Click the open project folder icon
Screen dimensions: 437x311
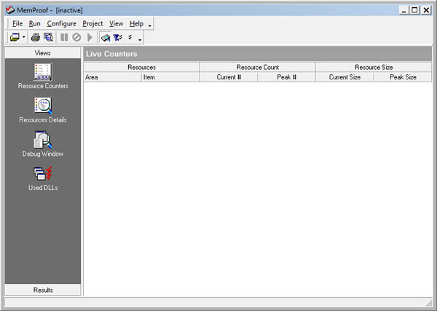tap(15, 37)
